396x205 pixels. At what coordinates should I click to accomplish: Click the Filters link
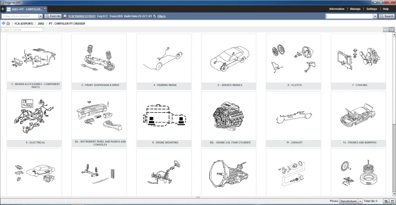[x=161, y=16]
